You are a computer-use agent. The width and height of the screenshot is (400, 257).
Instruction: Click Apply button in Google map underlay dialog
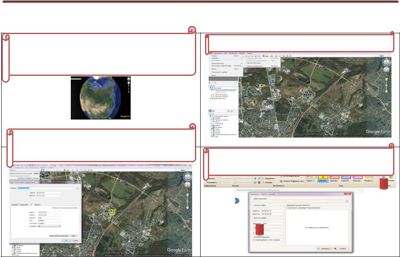click(324, 248)
